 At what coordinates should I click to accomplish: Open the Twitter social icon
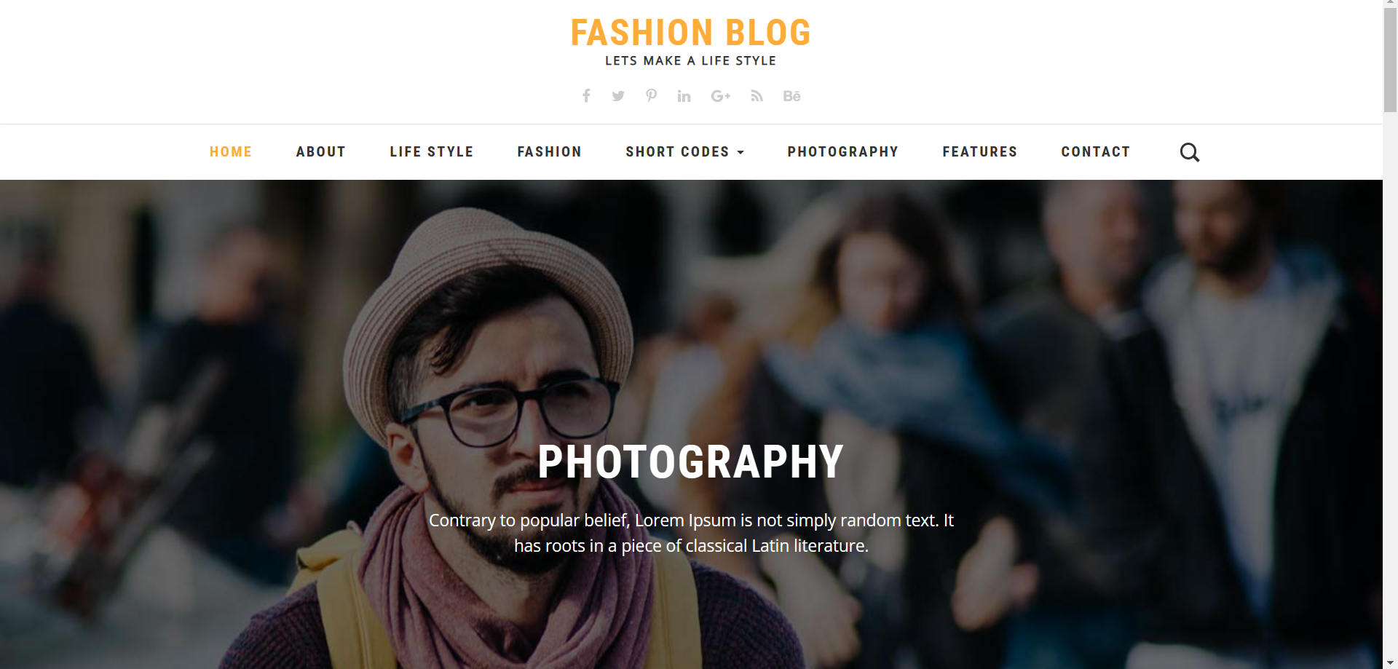[618, 96]
